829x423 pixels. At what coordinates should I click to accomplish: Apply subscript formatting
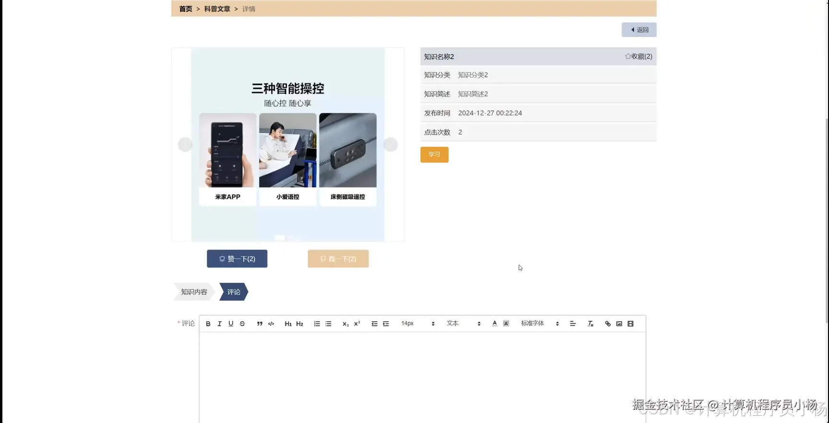click(x=345, y=324)
